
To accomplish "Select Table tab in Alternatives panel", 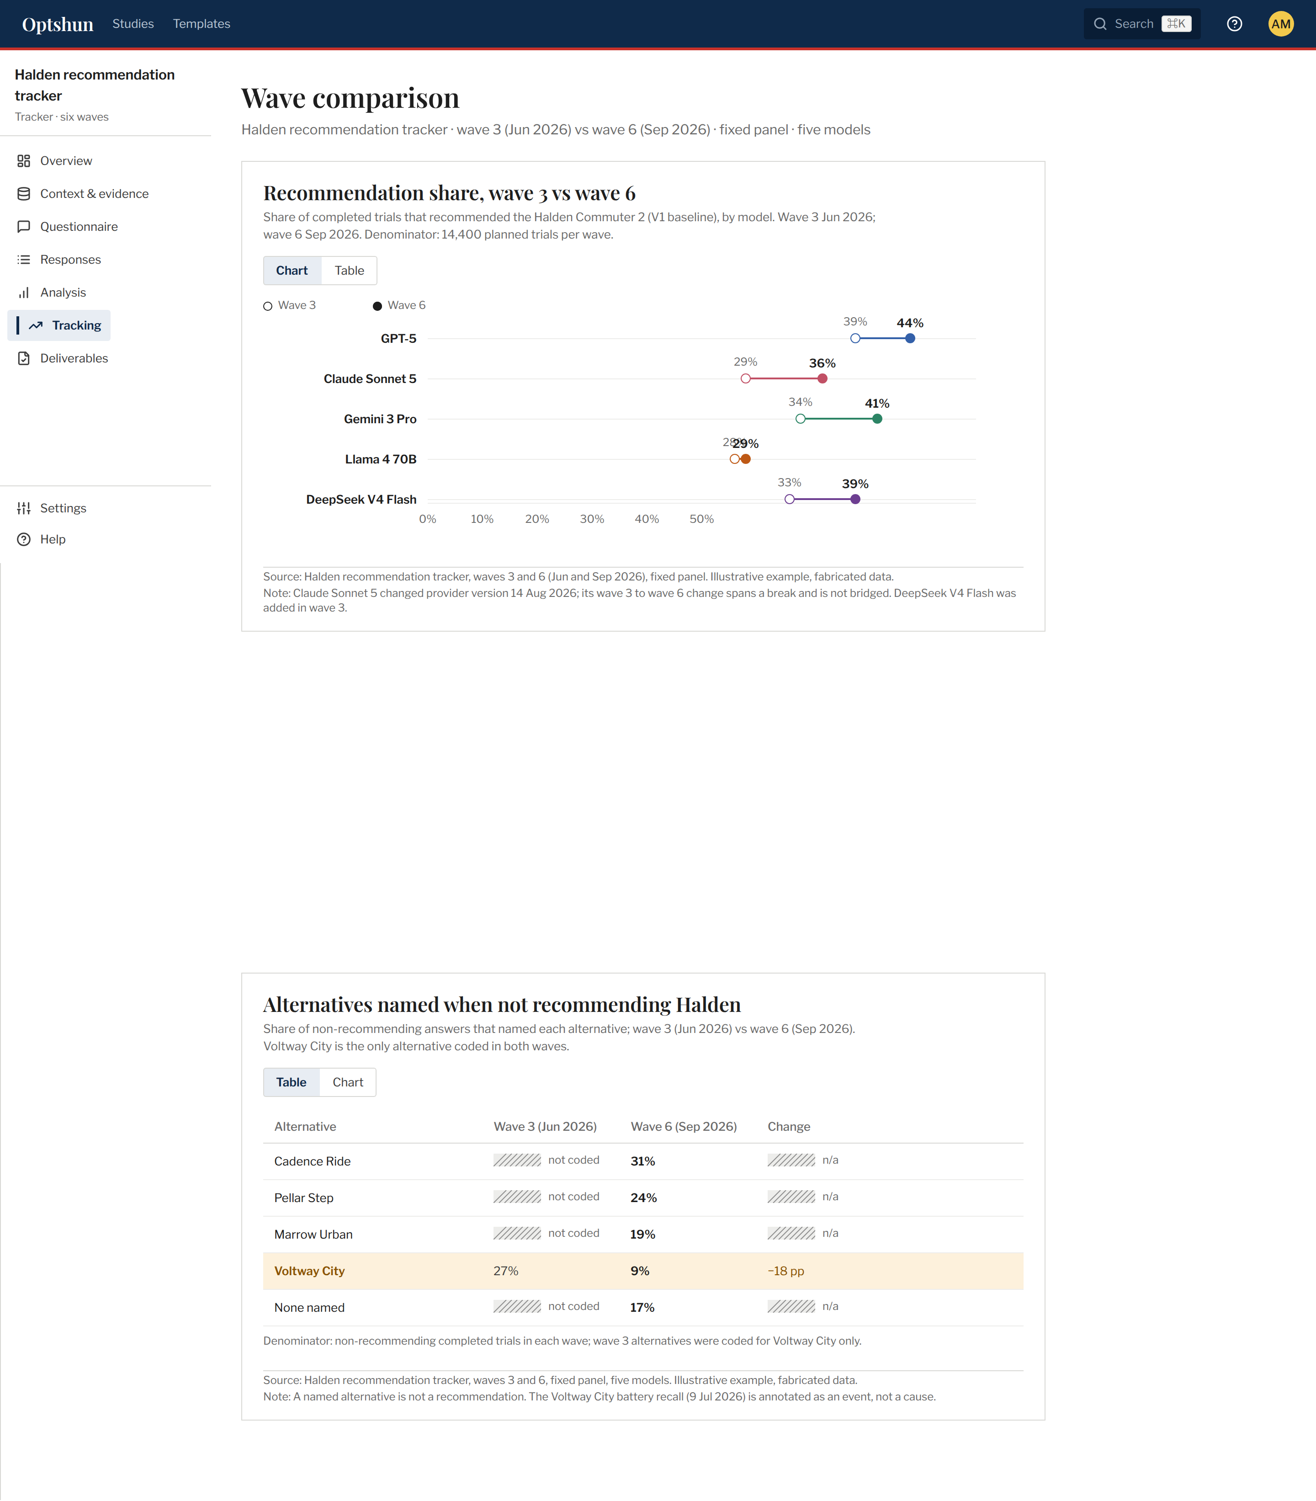I will 292,1082.
